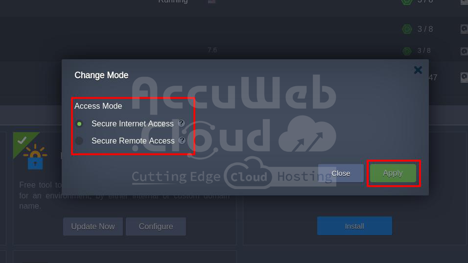
Task: Click the blue Install button
Action: [354, 226]
